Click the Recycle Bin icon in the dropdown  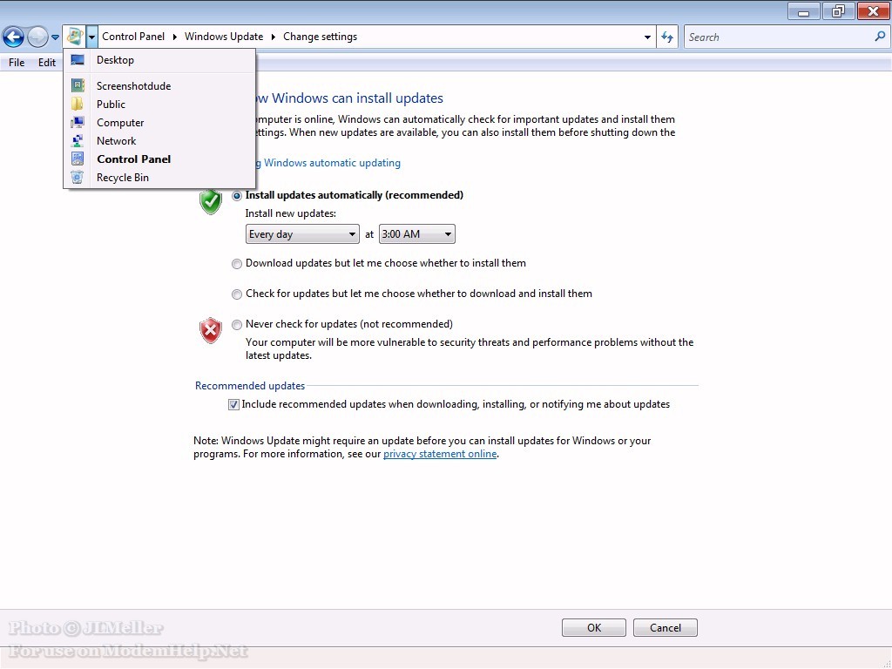pyautogui.click(x=78, y=178)
